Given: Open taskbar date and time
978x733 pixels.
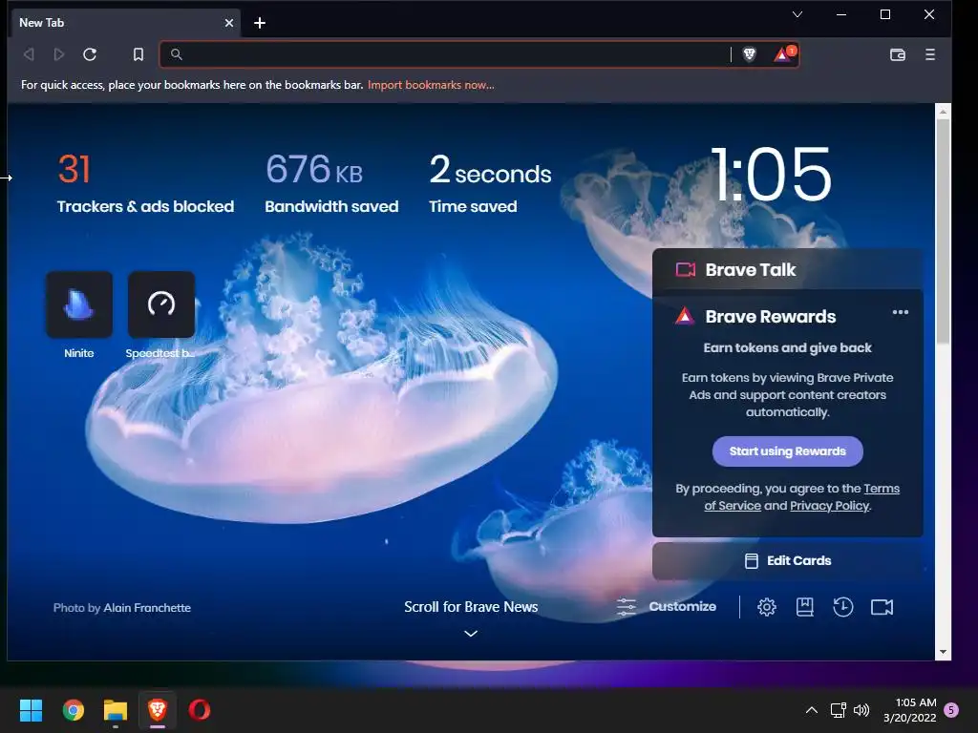Looking at the screenshot, I should (909, 710).
